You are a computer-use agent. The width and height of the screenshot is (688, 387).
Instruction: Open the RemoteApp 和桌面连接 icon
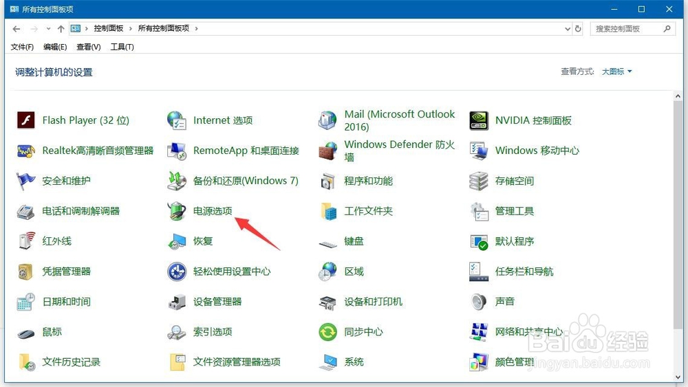pyautogui.click(x=177, y=151)
